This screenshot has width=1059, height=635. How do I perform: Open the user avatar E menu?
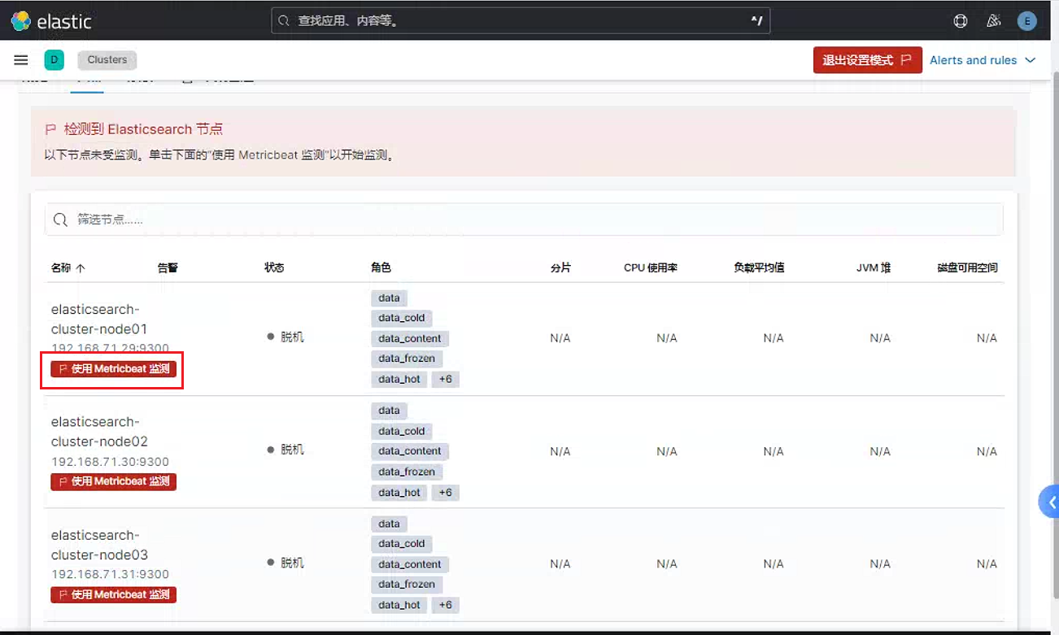point(1027,21)
